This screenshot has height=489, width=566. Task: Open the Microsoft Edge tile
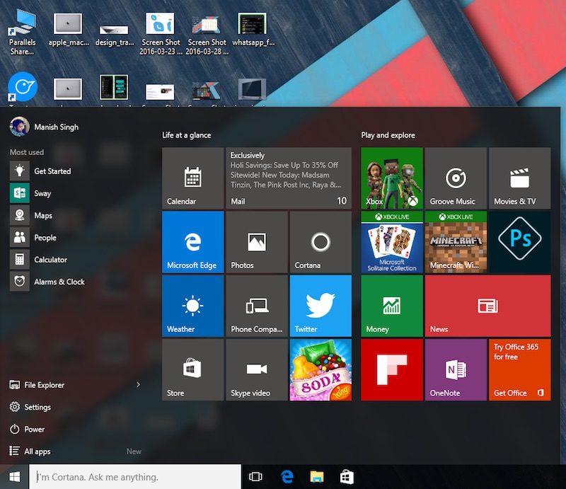[x=192, y=242]
